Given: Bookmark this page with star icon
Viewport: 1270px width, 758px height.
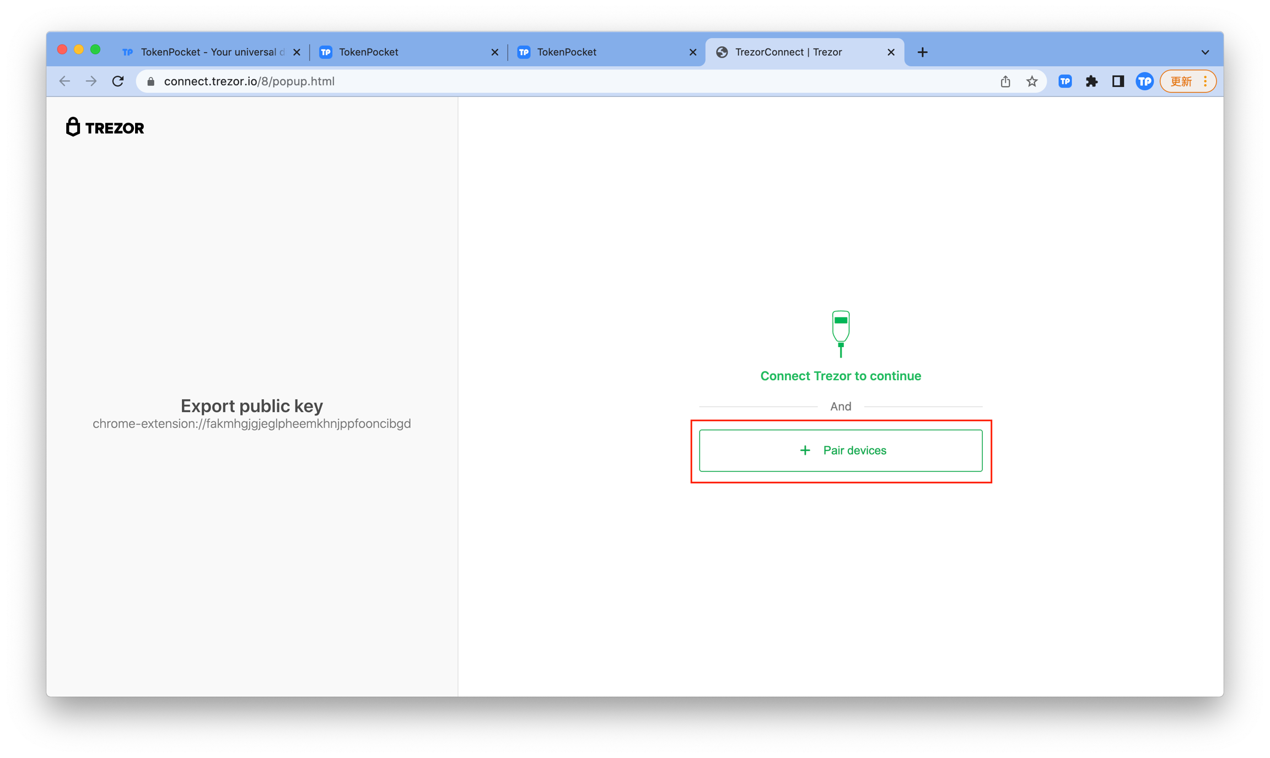Looking at the screenshot, I should point(1031,82).
